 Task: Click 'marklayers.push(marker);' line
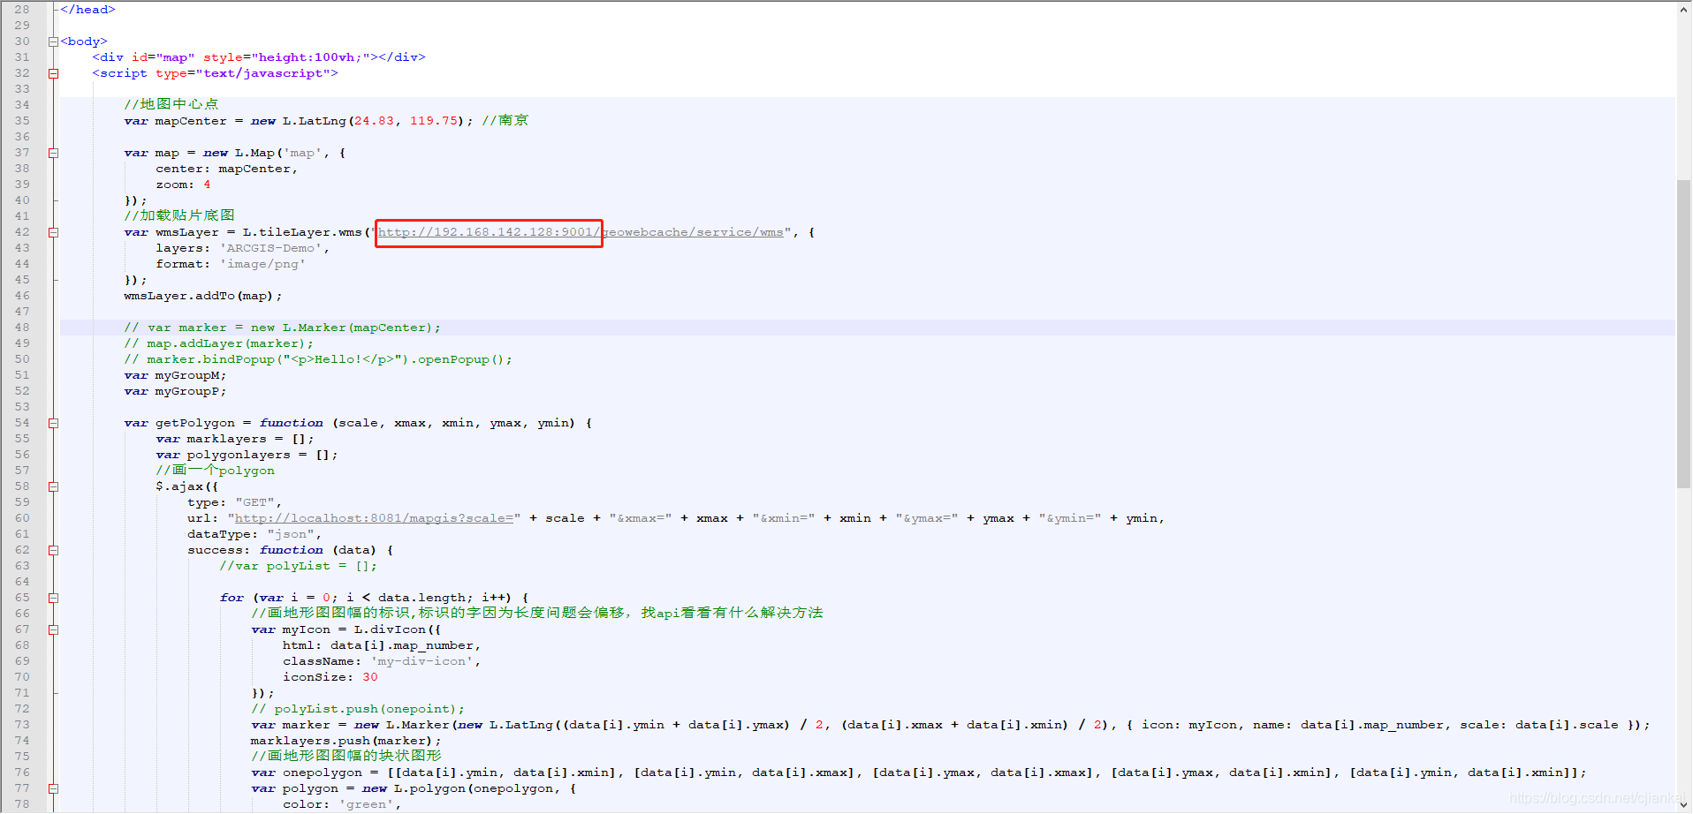pyautogui.click(x=345, y=741)
